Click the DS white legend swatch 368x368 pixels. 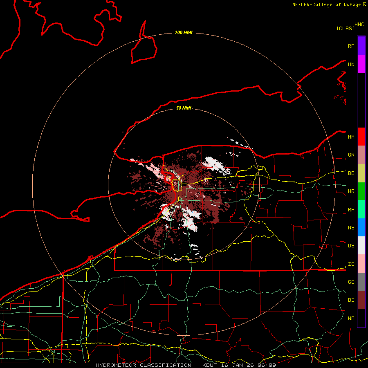click(x=361, y=245)
